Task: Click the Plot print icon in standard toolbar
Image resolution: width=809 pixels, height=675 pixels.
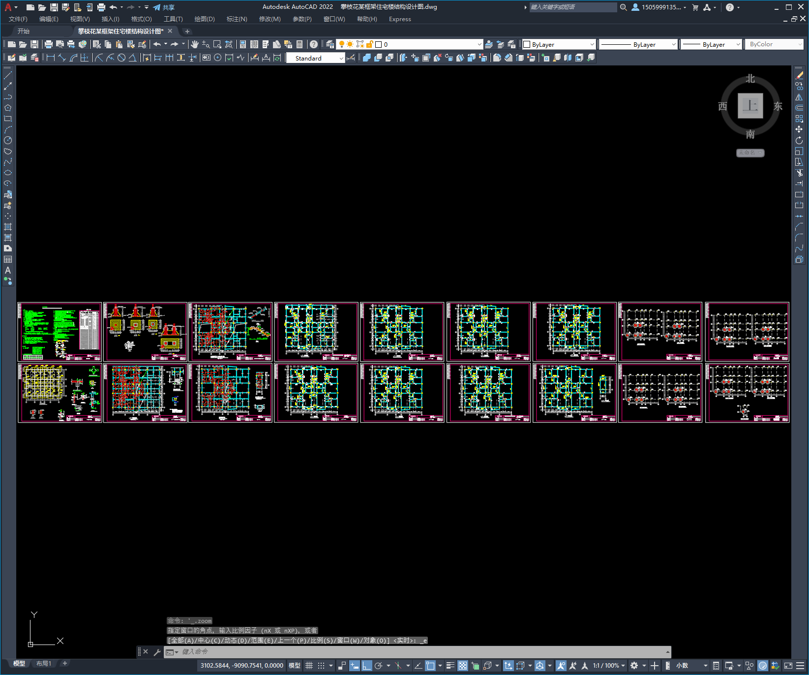Action: tap(49, 44)
